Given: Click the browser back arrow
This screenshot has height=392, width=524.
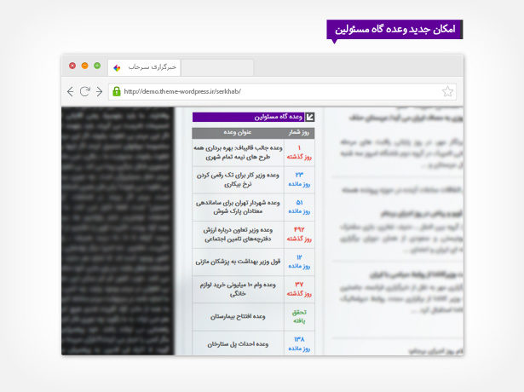Looking at the screenshot, I should [70, 91].
